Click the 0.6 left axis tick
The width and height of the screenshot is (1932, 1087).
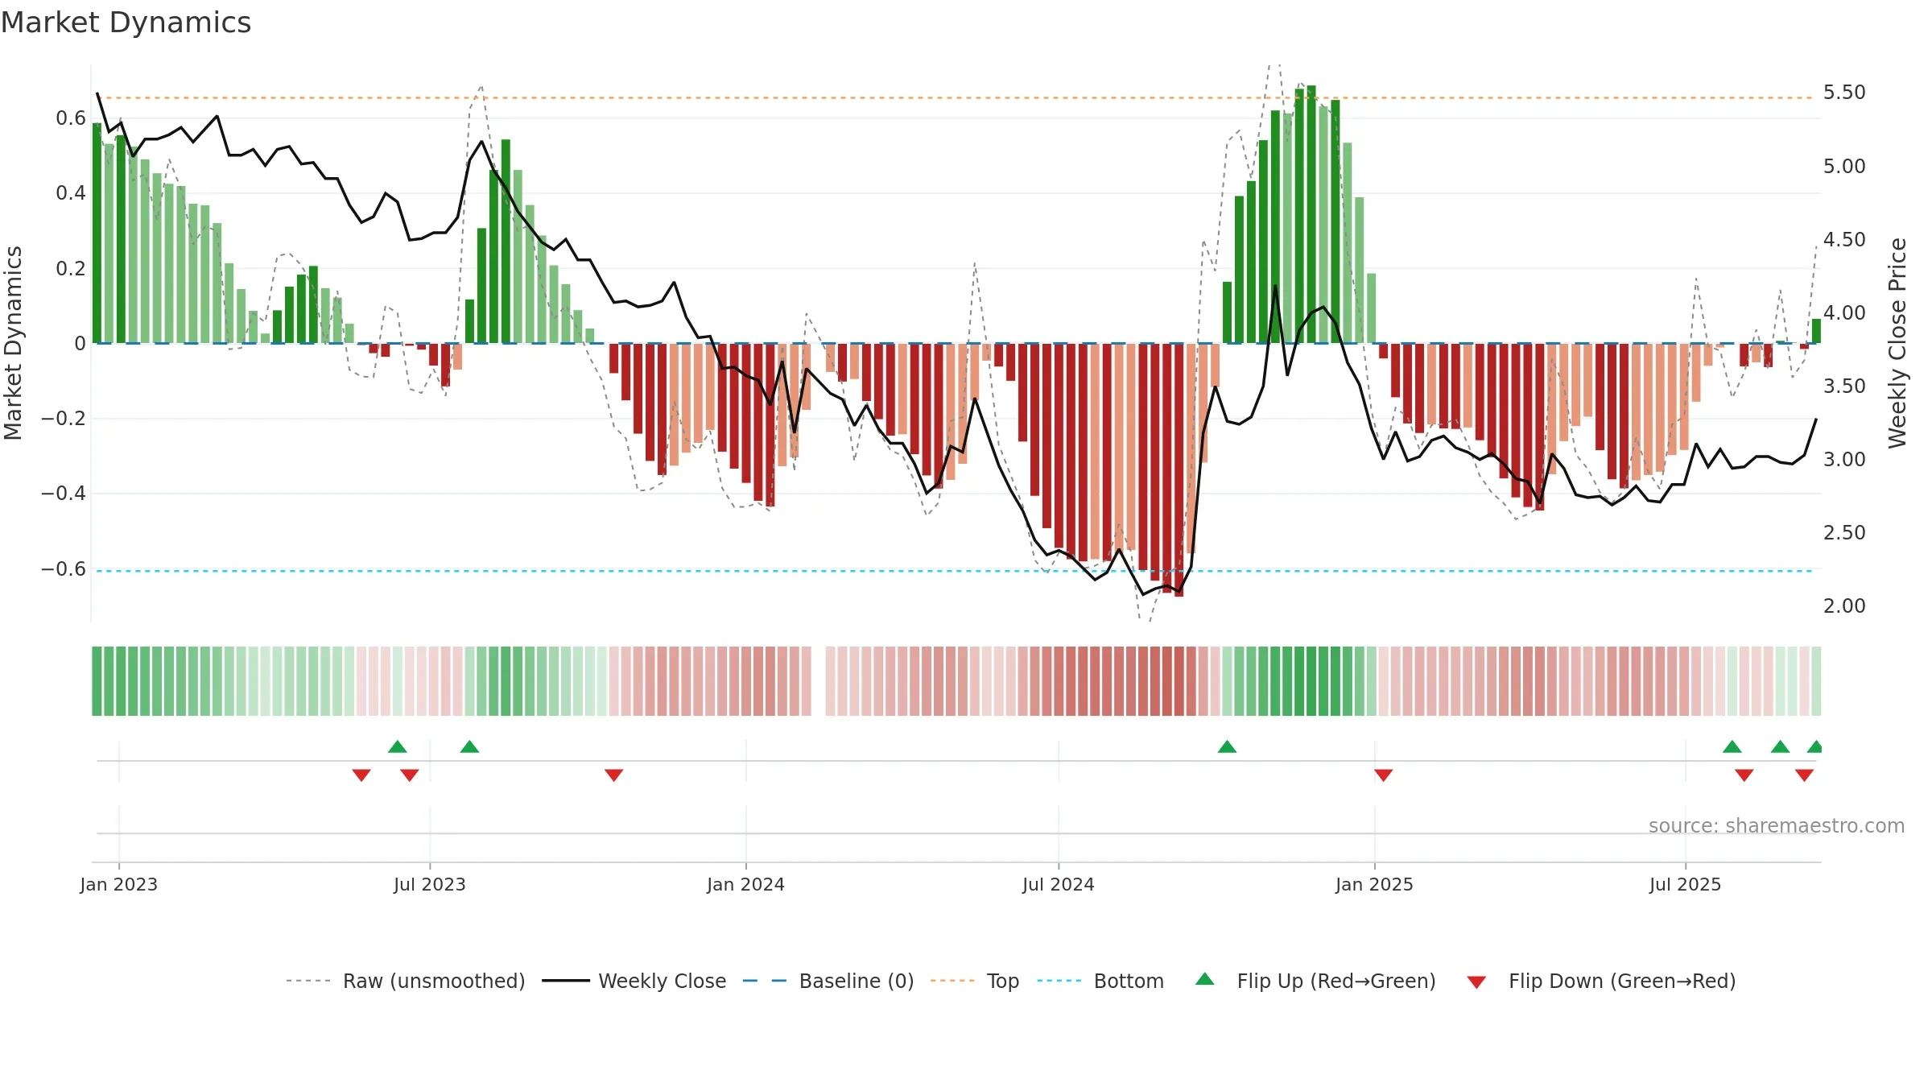pos(71,118)
